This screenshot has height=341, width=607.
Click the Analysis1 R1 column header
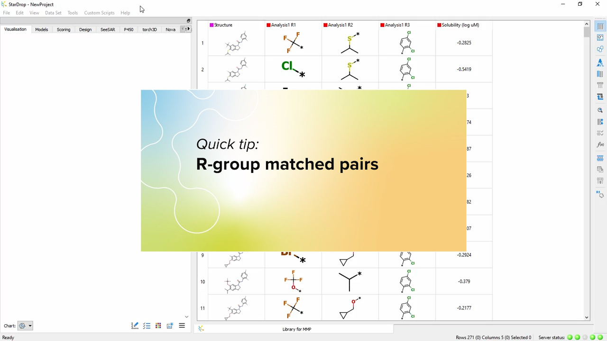pyautogui.click(x=293, y=25)
